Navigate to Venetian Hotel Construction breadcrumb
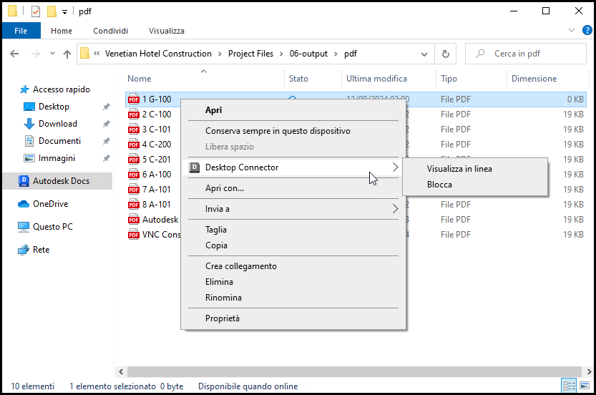The width and height of the screenshot is (596, 395). click(x=158, y=54)
